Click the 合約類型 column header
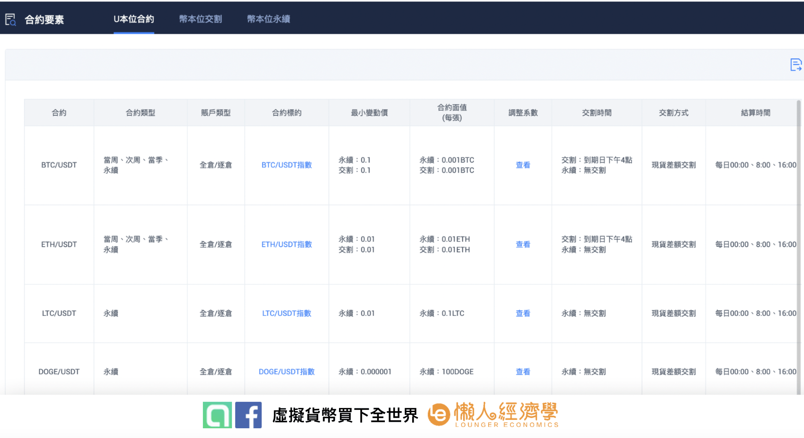 coord(140,113)
